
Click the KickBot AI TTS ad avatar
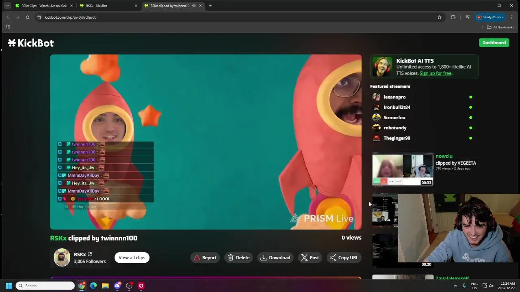(382, 67)
